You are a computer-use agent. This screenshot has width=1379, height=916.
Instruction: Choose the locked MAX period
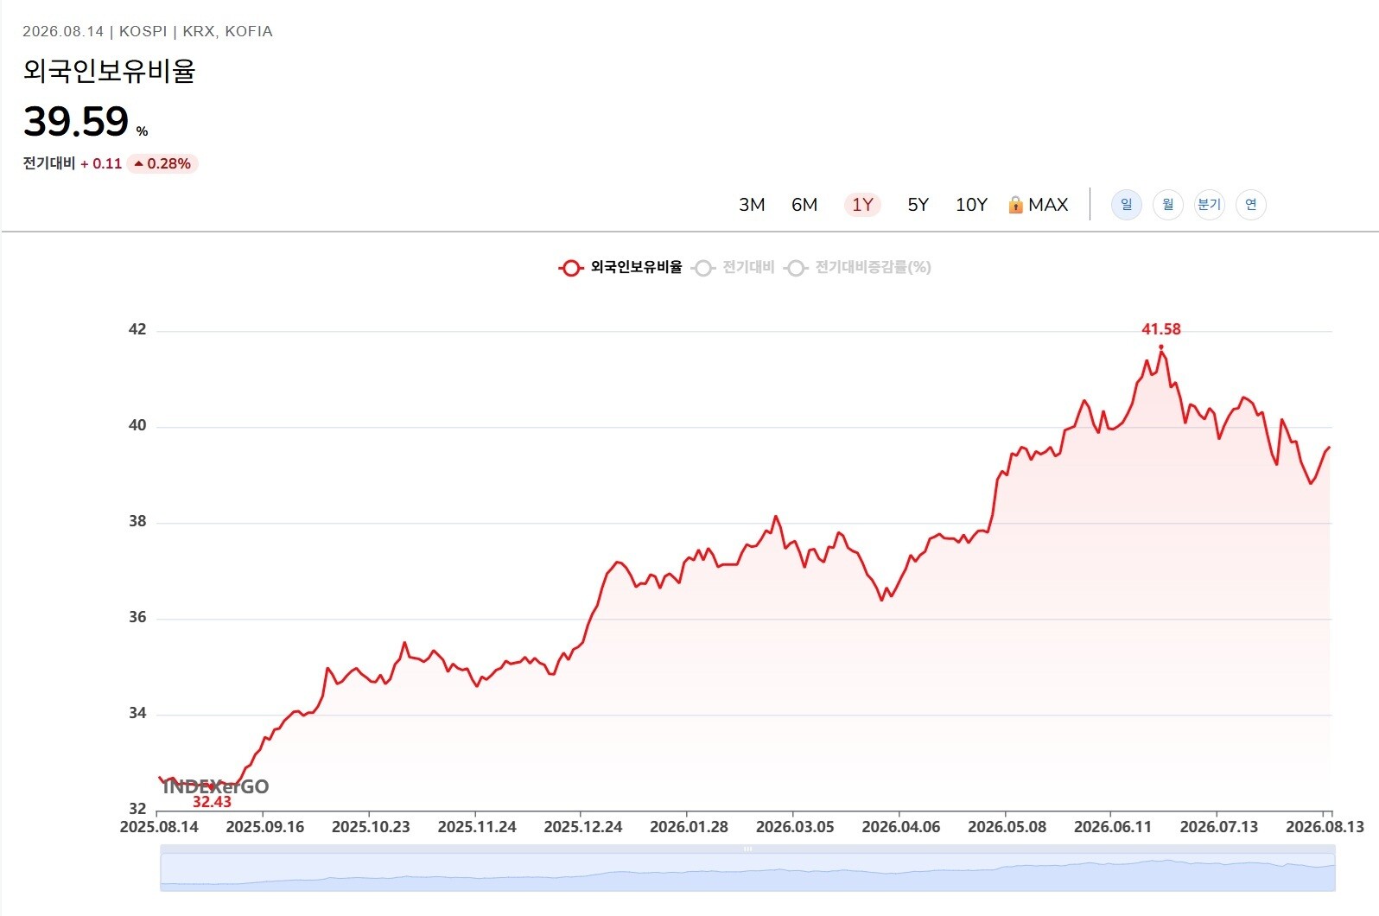point(1039,205)
